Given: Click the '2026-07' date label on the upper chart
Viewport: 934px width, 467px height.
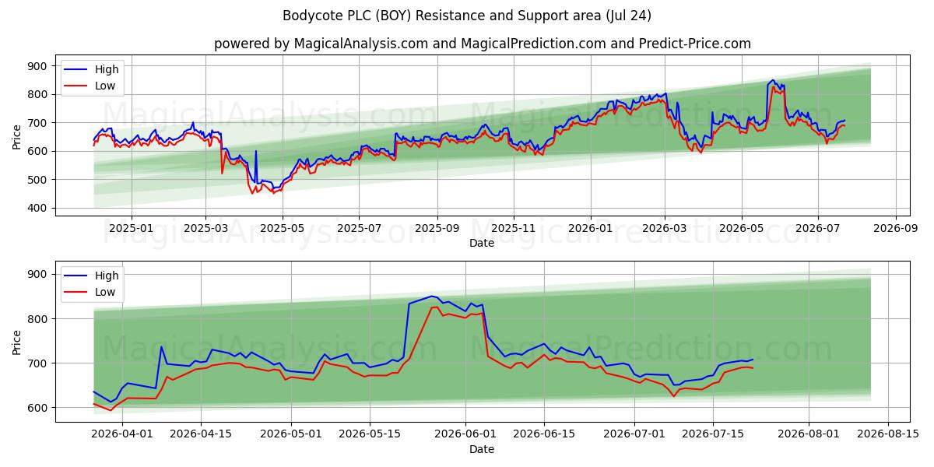Looking at the screenshot, I should pyautogui.click(x=818, y=228).
